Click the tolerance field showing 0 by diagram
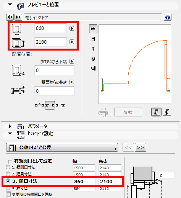 (x=167, y=175)
